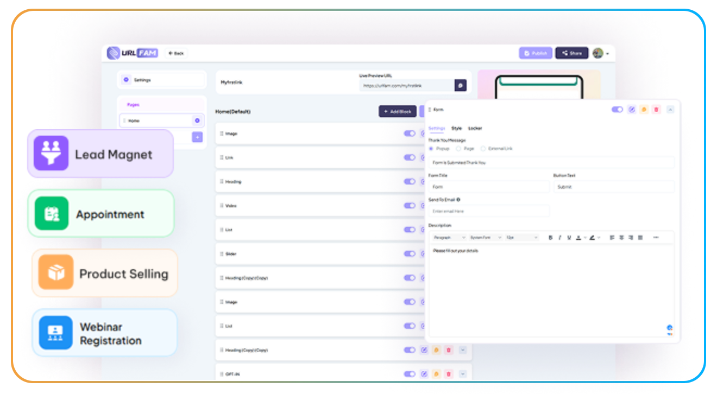Disable the Form block toggle switch
The height and width of the screenshot is (394, 717).
tap(617, 110)
